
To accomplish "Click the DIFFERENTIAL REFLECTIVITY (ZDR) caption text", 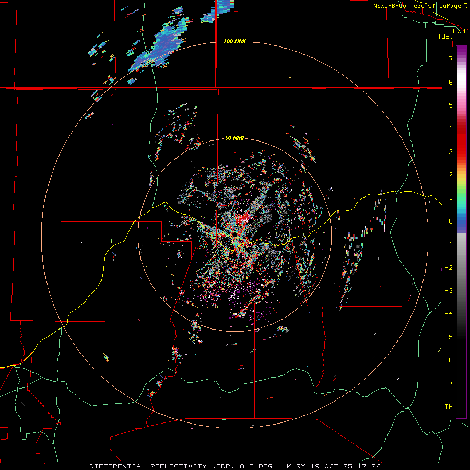I will point(163,466).
